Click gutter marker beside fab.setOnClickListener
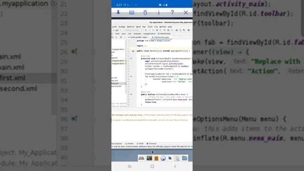304x171 pixels. click(131, 76)
